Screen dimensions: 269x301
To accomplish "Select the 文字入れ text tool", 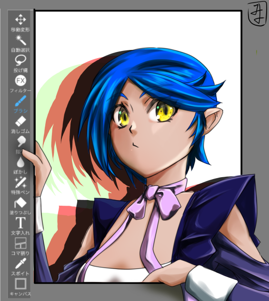I will point(20,226).
